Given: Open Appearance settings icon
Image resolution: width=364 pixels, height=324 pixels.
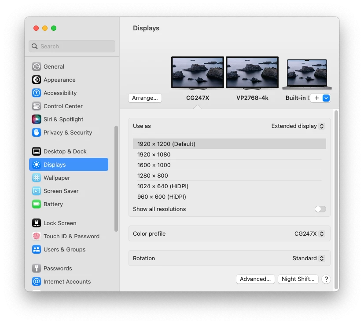Looking at the screenshot, I should click(37, 80).
